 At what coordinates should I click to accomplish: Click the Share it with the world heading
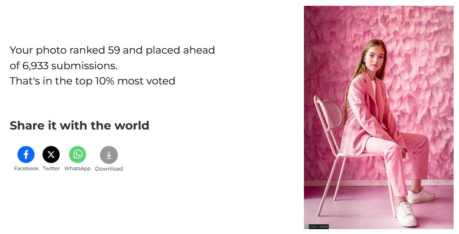79,125
